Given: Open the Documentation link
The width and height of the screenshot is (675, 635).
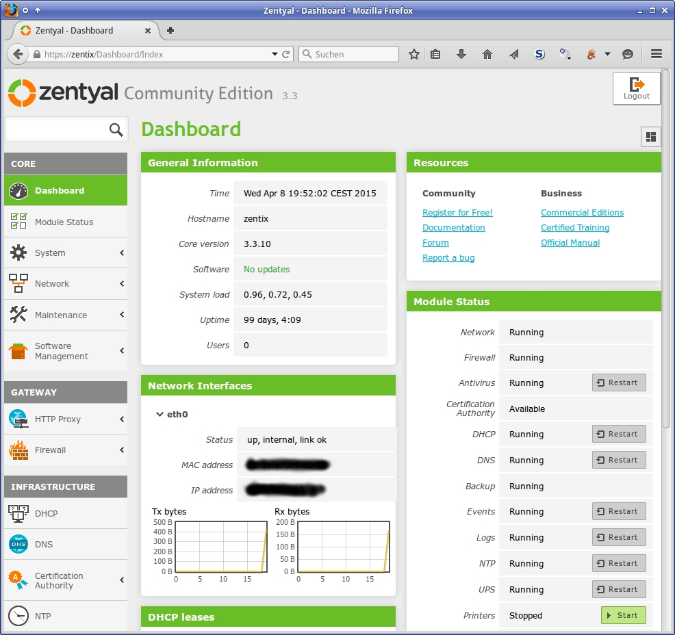Looking at the screenshot, I should click(453, 228).
